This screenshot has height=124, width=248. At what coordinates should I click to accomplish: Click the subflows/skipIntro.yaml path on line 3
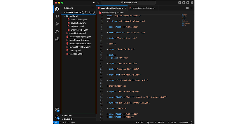[132, 21]
